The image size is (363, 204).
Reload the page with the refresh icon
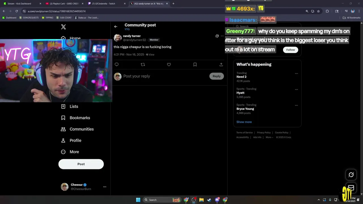[x=16, y=11]
